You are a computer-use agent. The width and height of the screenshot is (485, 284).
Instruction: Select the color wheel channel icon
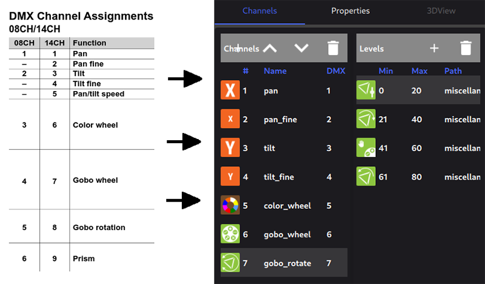(x=230, y=205)
